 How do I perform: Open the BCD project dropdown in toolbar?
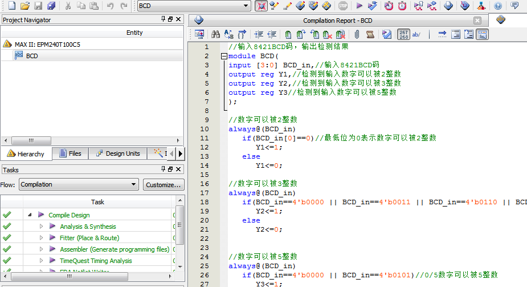point(246,6)
